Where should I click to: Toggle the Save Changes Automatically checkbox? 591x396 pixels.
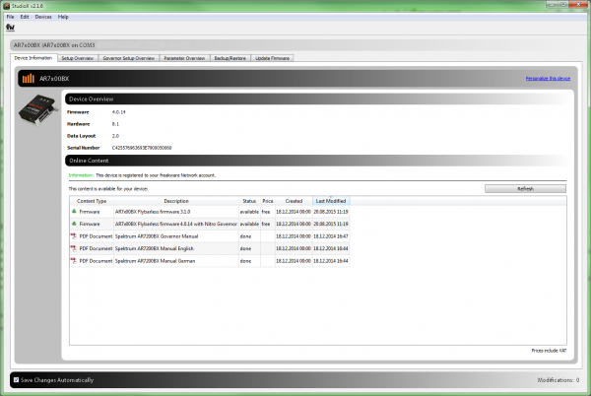(x=16, y=379)
